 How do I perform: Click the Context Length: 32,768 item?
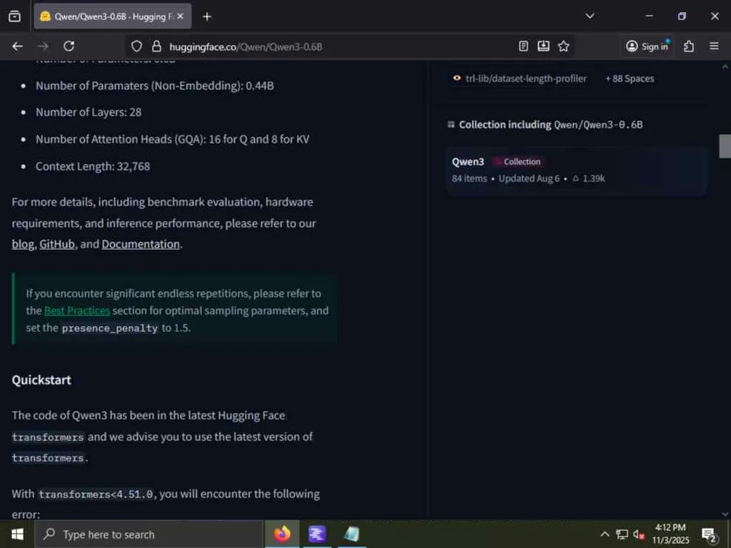click(x=93, y=166)
